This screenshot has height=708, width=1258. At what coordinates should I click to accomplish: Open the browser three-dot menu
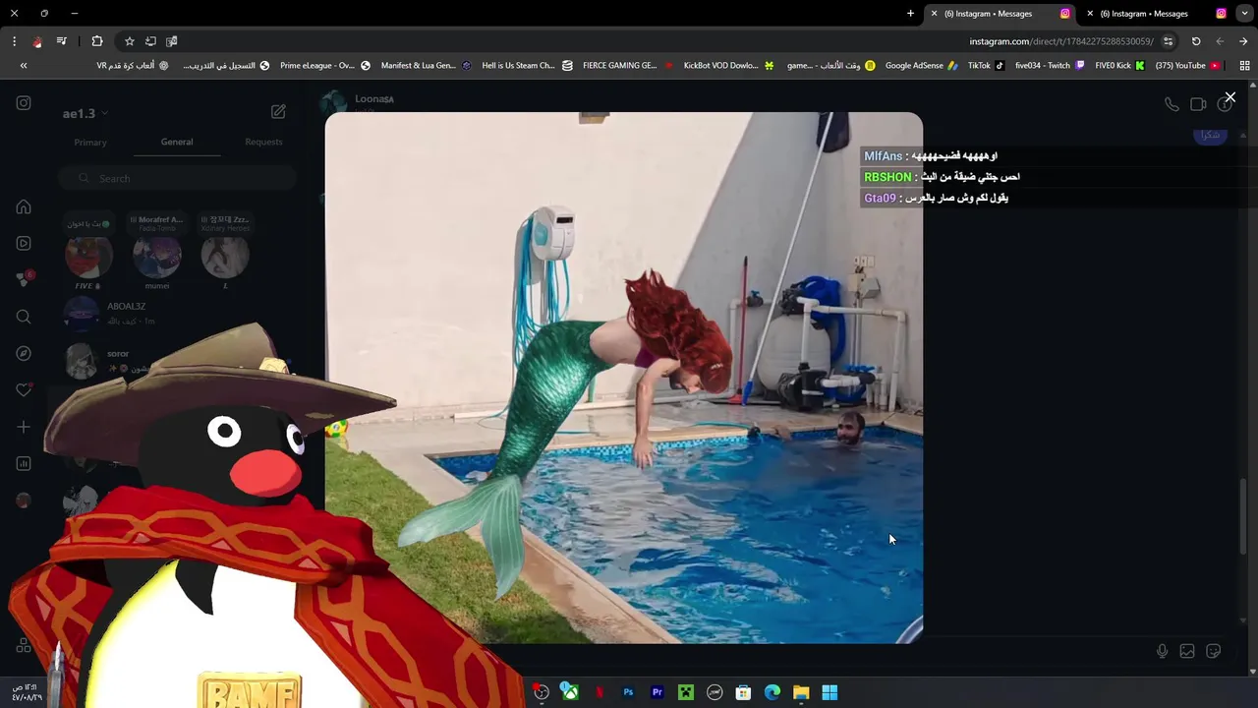14,41
